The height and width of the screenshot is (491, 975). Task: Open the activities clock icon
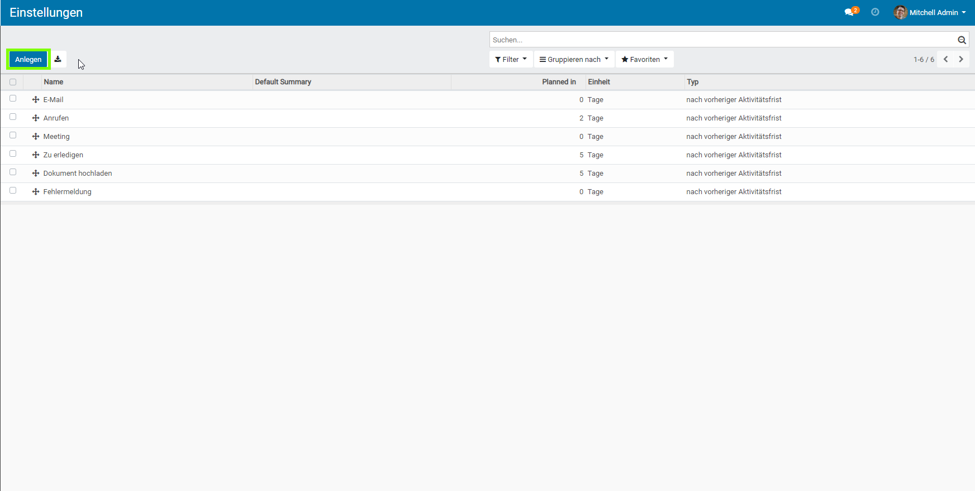pos(875,12)
